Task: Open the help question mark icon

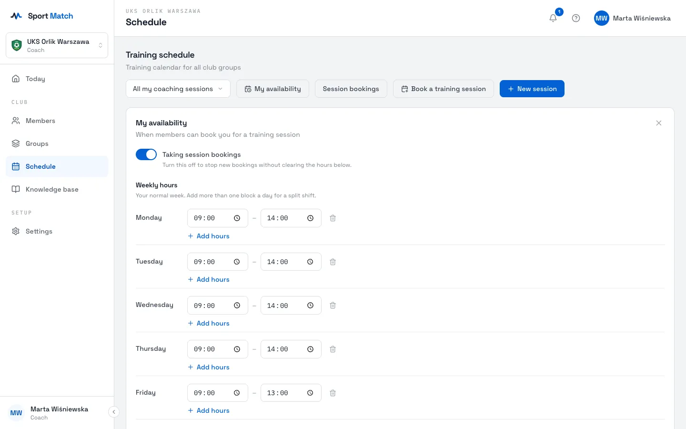Action: click(x=576, y=18)
